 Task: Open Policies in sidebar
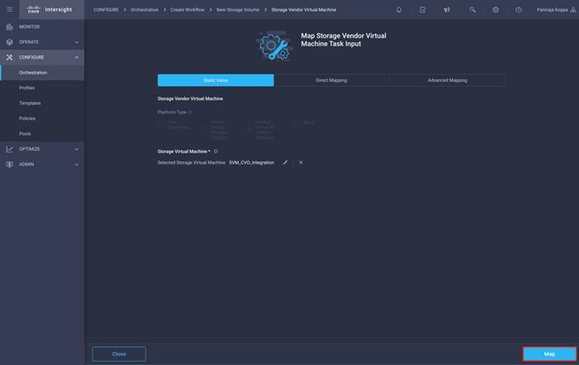(x=27, y=118)
